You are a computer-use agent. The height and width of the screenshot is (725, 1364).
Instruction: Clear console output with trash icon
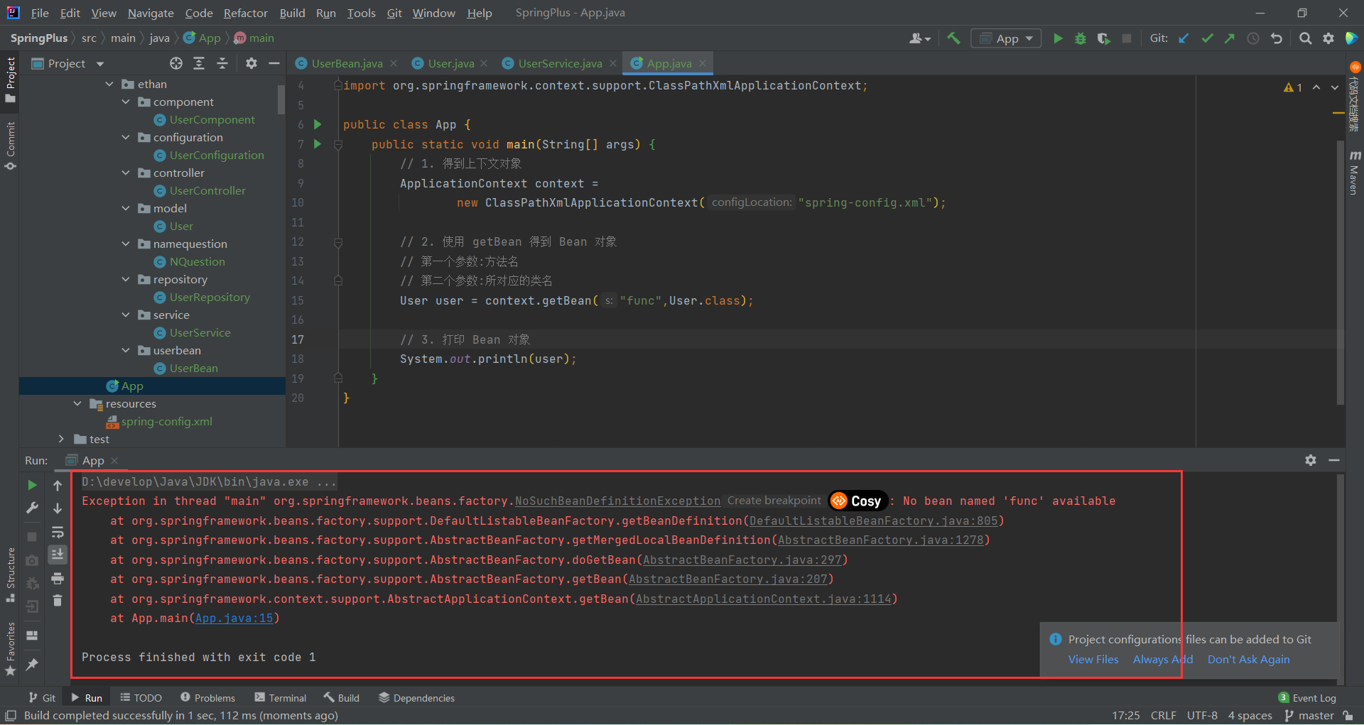click(58, 601)
